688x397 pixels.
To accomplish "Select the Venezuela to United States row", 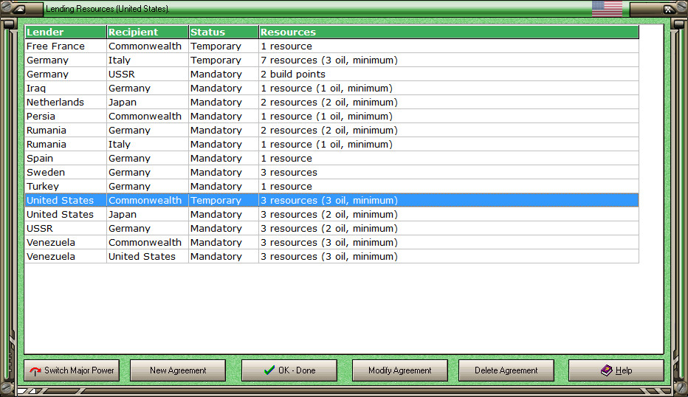I will point(331,257).
